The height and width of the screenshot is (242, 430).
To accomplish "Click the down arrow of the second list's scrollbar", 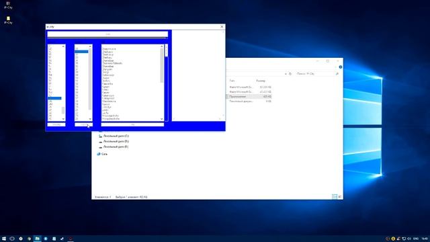I will (90, 119).
